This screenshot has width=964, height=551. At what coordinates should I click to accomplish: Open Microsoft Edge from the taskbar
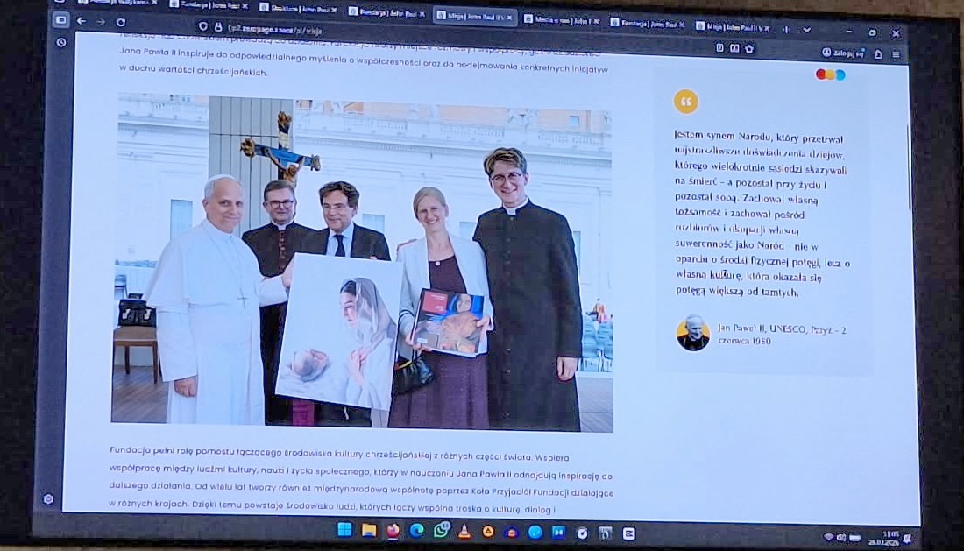click(416, 530)
